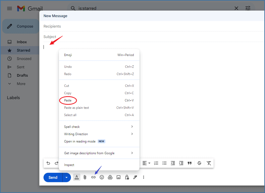Expand the More sidebar section
265x193 pixels.
tap(21, 84)
